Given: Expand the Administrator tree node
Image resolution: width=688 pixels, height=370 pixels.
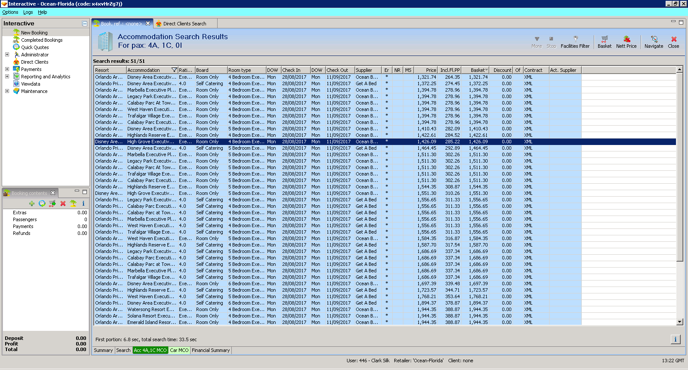Looking at the screenshot, I should 7,55.
